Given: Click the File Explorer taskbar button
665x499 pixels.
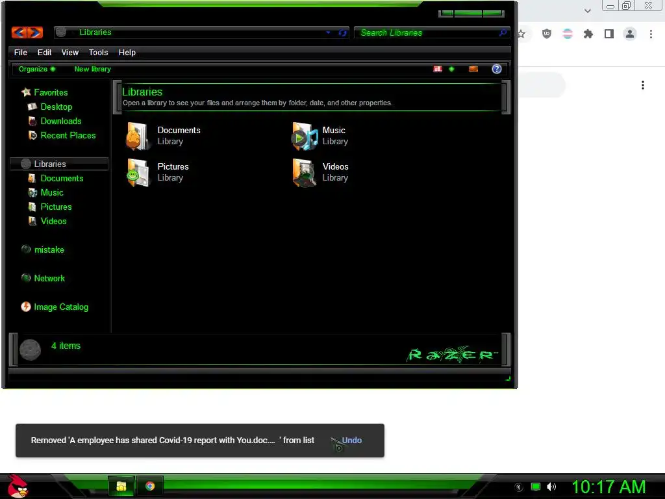Looking at the screenshot, I should [x=121, y=486].
